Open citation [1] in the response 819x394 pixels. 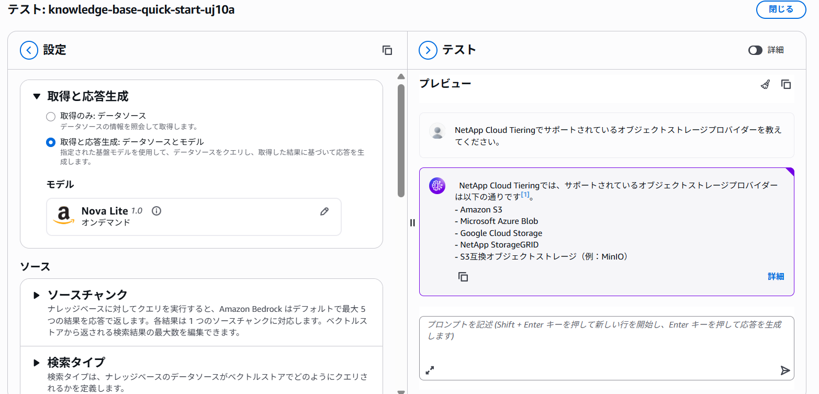pyautogui.click(x=525, y=195)
